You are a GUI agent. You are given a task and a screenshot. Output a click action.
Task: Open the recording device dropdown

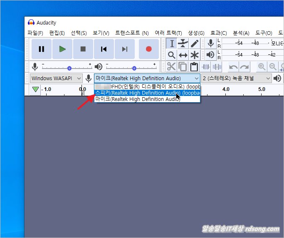147,79
